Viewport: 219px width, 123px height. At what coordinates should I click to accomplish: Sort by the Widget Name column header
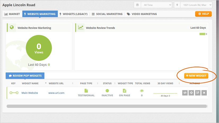click(x=30, y=83)
